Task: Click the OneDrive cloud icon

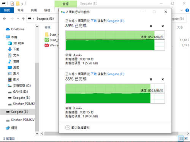Action: tap(8, 29)
